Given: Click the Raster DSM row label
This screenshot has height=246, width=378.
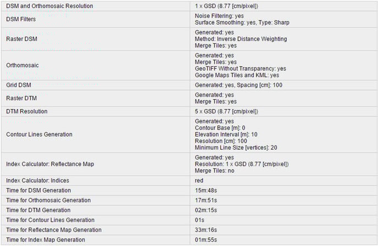Looking at the screenshot, I should pyautogui.click(x=21, y=39).
